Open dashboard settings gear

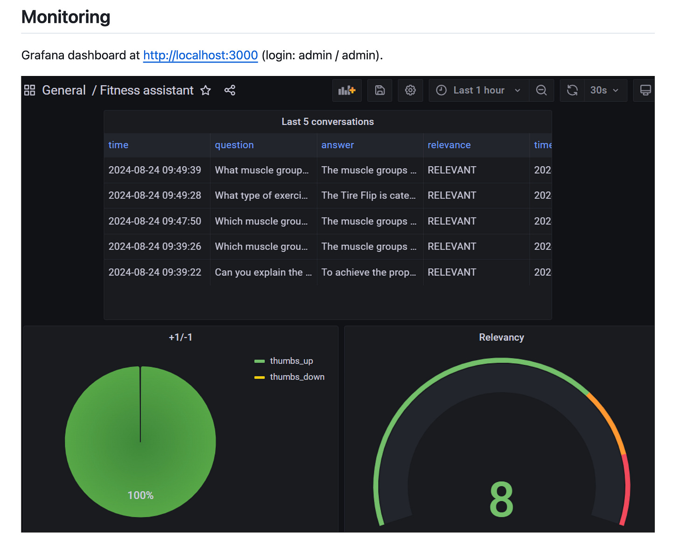click(x=410, y=90)
